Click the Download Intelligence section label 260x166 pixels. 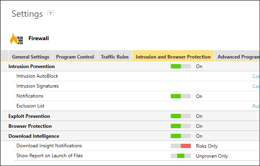coord(34,136)
